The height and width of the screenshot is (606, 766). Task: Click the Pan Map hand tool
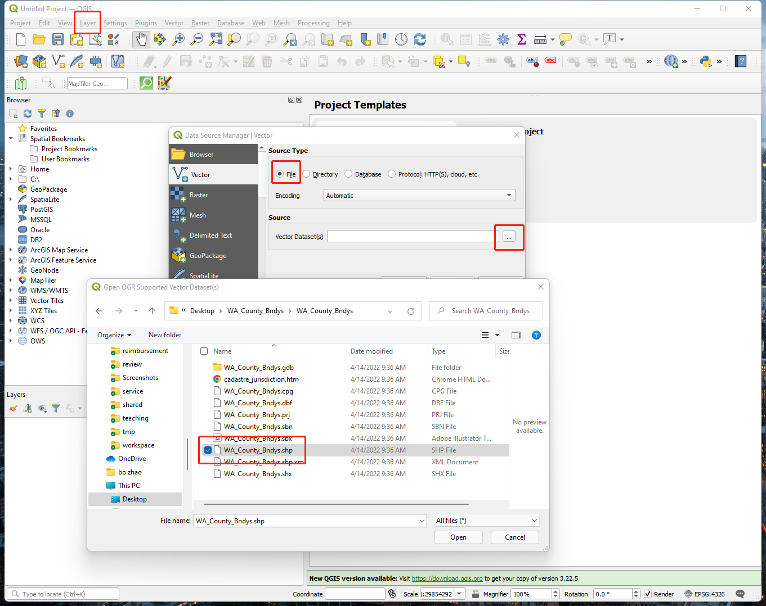point(141,39)
